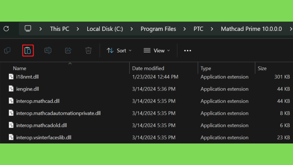Expand the chevron after This PC
Viewport: 293px width, 165px height.
78,29
